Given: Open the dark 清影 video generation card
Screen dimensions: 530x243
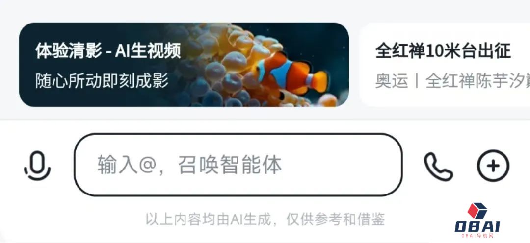Looking at the screenshot, I should (x=184, y=65).
